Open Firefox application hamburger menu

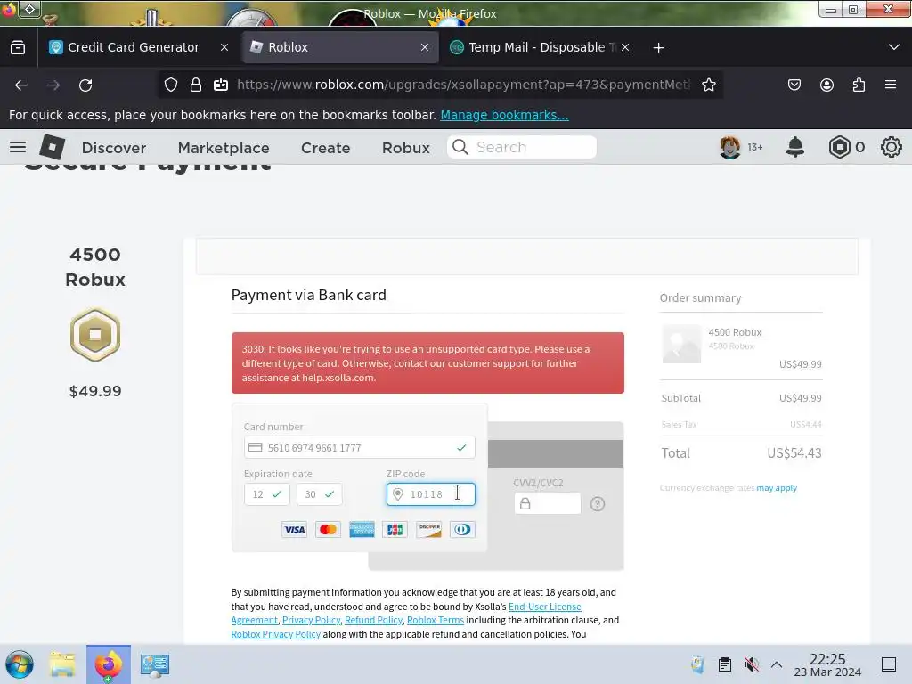point(891,85)
